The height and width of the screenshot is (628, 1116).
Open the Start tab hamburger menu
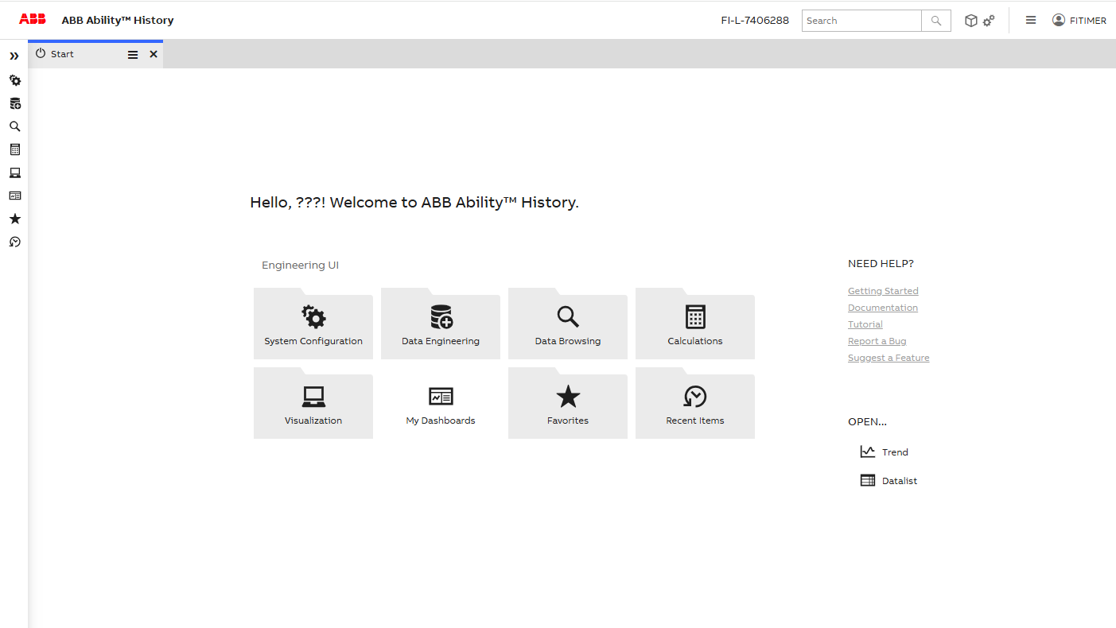(x=133, y=55)
